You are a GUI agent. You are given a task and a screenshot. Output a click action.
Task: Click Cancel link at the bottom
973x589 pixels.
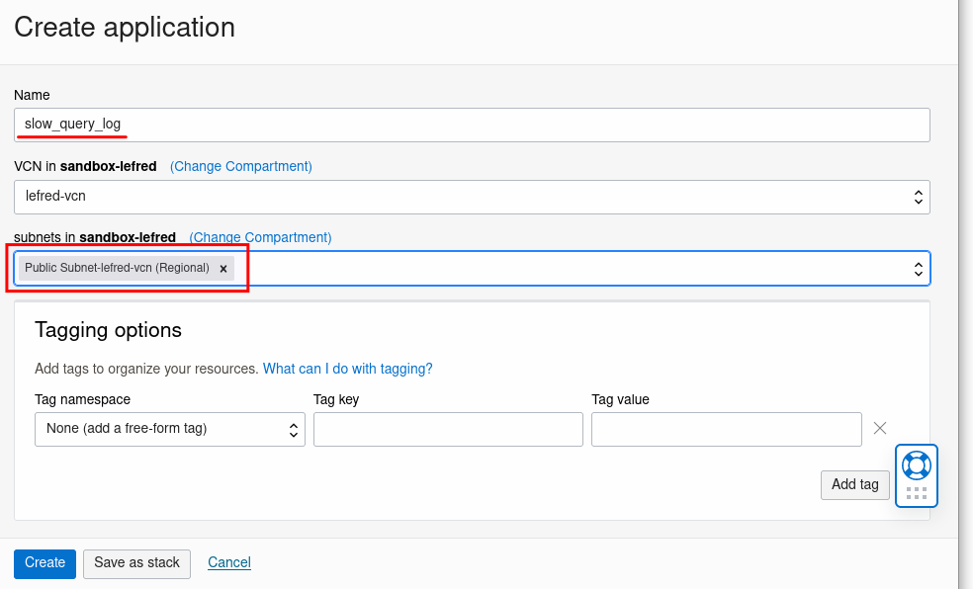click(228, 561)
